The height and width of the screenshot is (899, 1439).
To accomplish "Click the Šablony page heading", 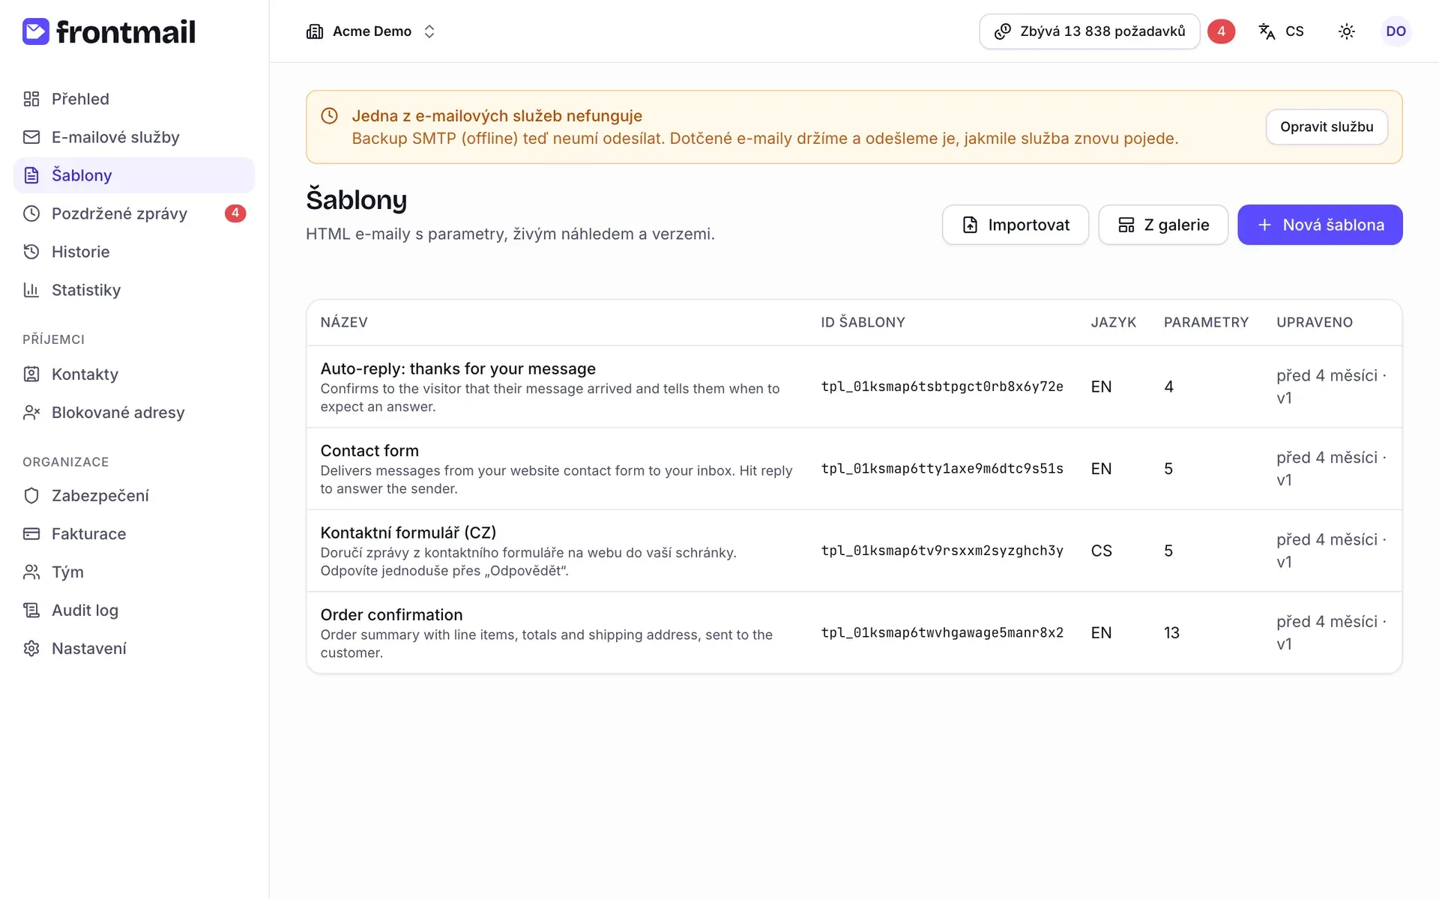I will click(x=356, y=200).
